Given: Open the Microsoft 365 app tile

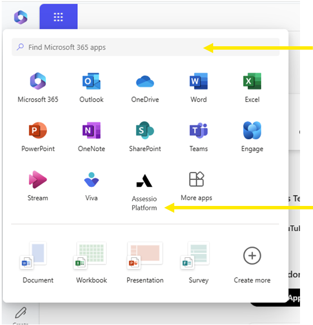Looking at the screenshot, I should [x=38, y=87].
